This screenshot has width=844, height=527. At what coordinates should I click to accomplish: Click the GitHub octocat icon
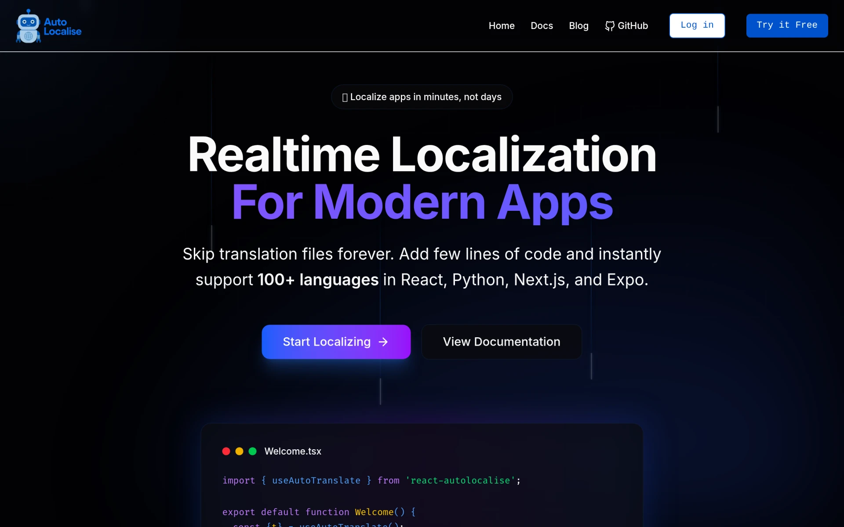coord(610,26)
